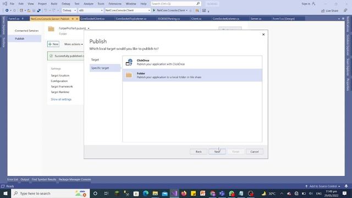
Task: Open Firefox from the taskbar
Action: click(x=184, y=193)
